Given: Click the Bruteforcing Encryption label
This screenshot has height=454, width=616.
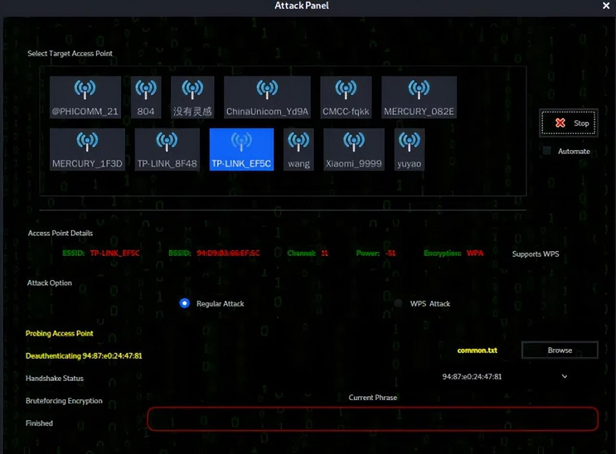Looking at the screenshot, I should coord(64,401).
